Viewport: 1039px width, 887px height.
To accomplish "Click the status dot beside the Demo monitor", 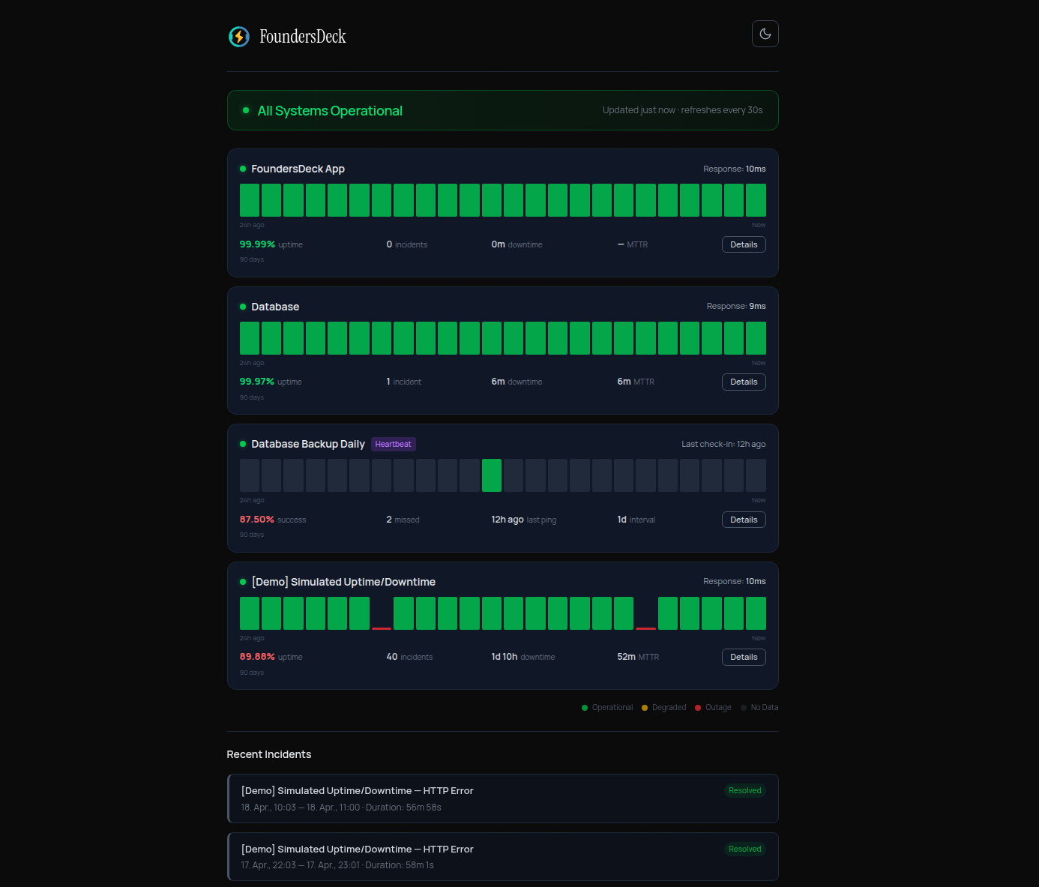I will (243, 582).
